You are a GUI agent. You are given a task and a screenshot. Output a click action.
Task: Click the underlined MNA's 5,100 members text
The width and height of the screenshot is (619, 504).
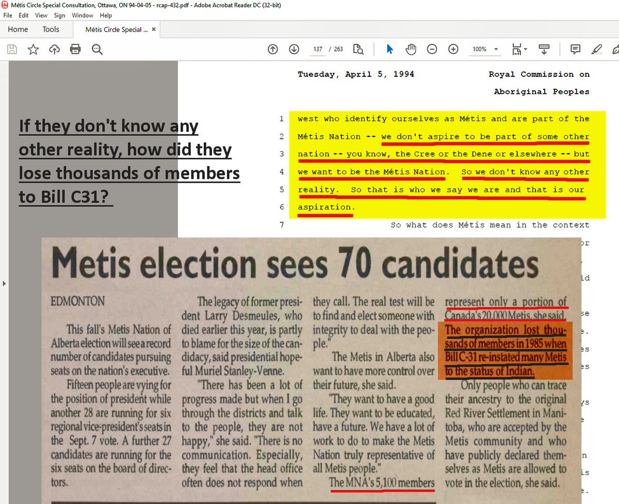point(382,483)
